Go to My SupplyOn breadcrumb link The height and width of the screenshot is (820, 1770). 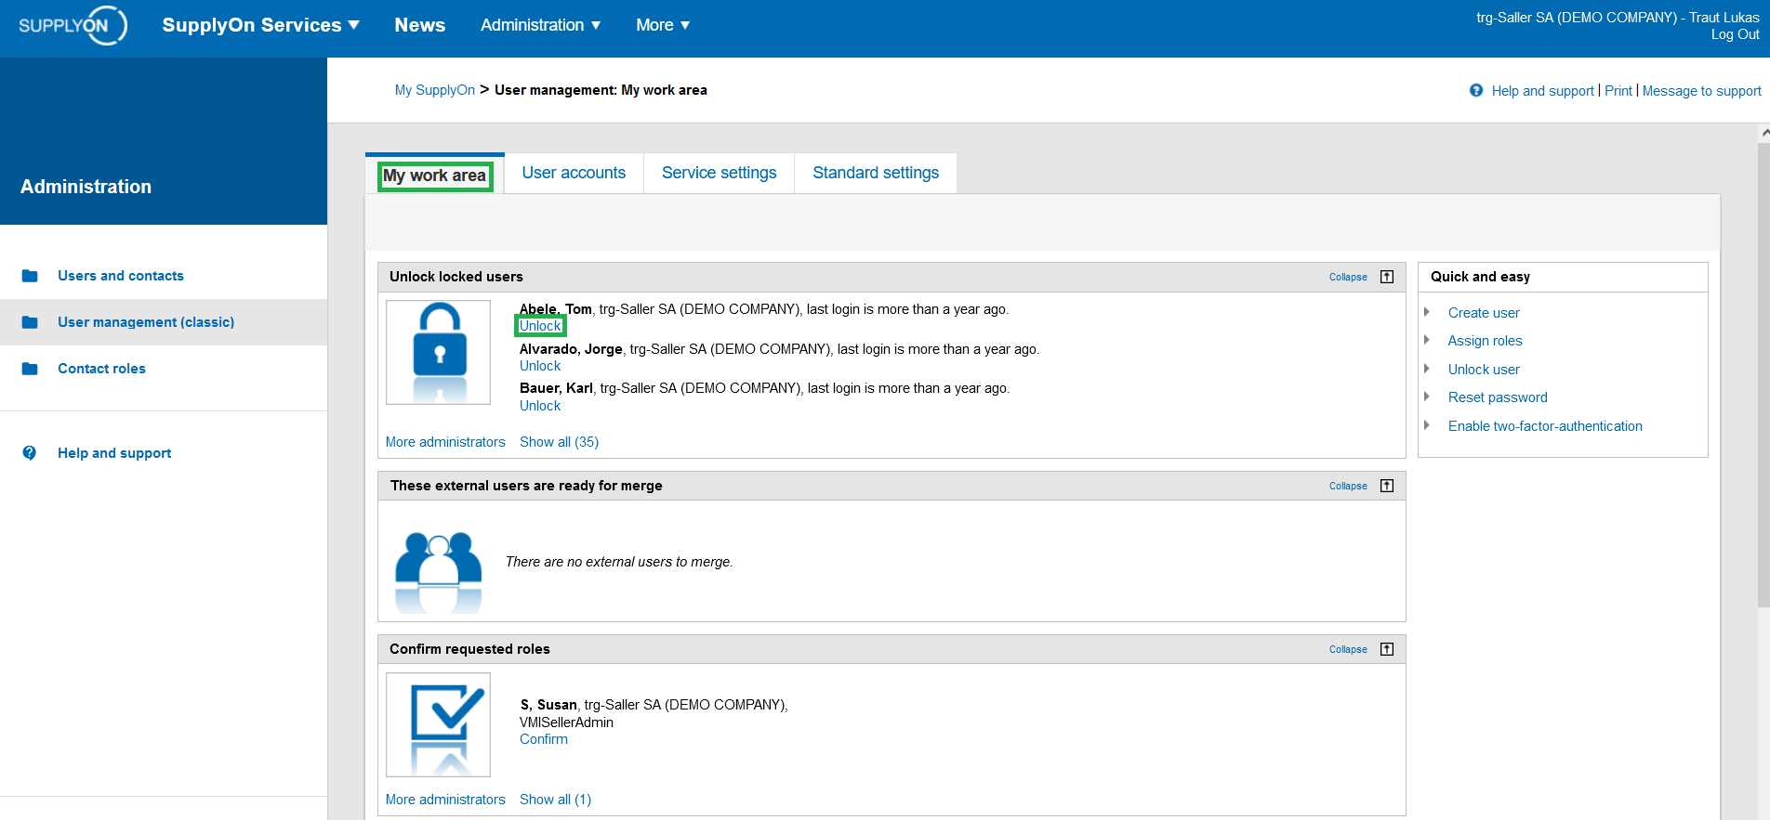point(435,90)
